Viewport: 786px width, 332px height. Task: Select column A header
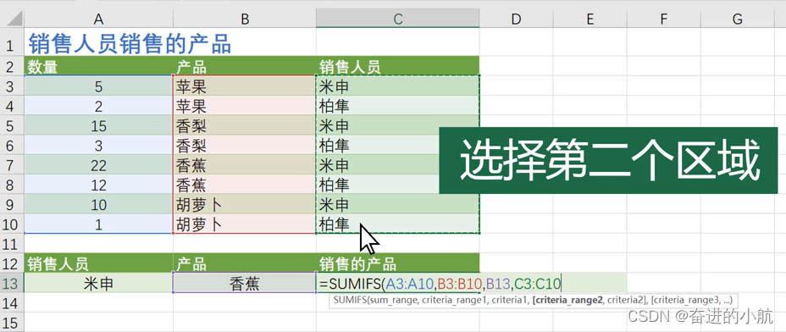pyautogui.click(x=99, y=19)
